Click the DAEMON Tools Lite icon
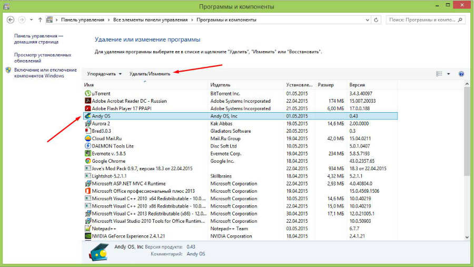 88,146
